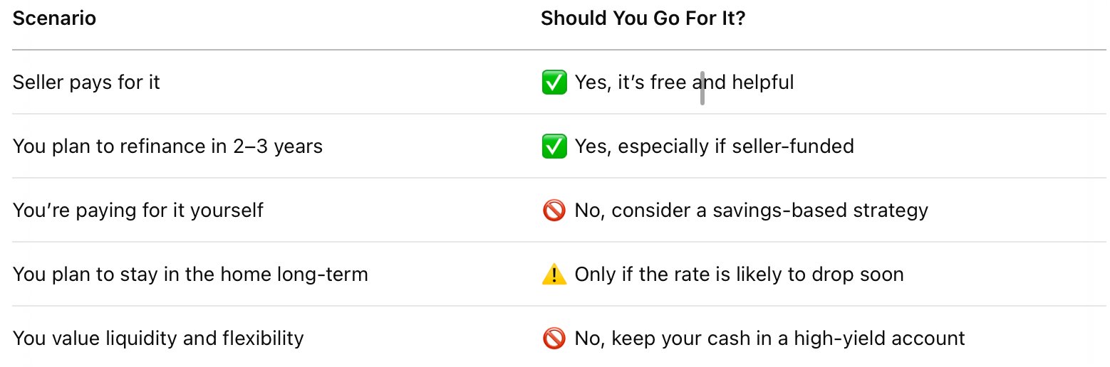Select "You plan to refinance in 2–3 years"
This screenshot has width=1110, height=367.
point(167,147)
